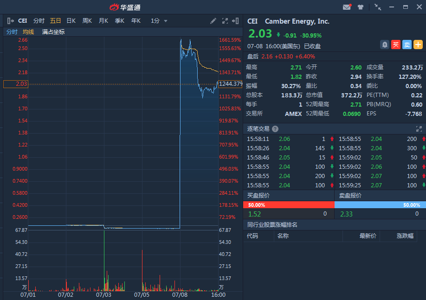Click the blue 50.00% ask ratio bar
The width and height of the screenshot is (426, 300).
(380, 205)
